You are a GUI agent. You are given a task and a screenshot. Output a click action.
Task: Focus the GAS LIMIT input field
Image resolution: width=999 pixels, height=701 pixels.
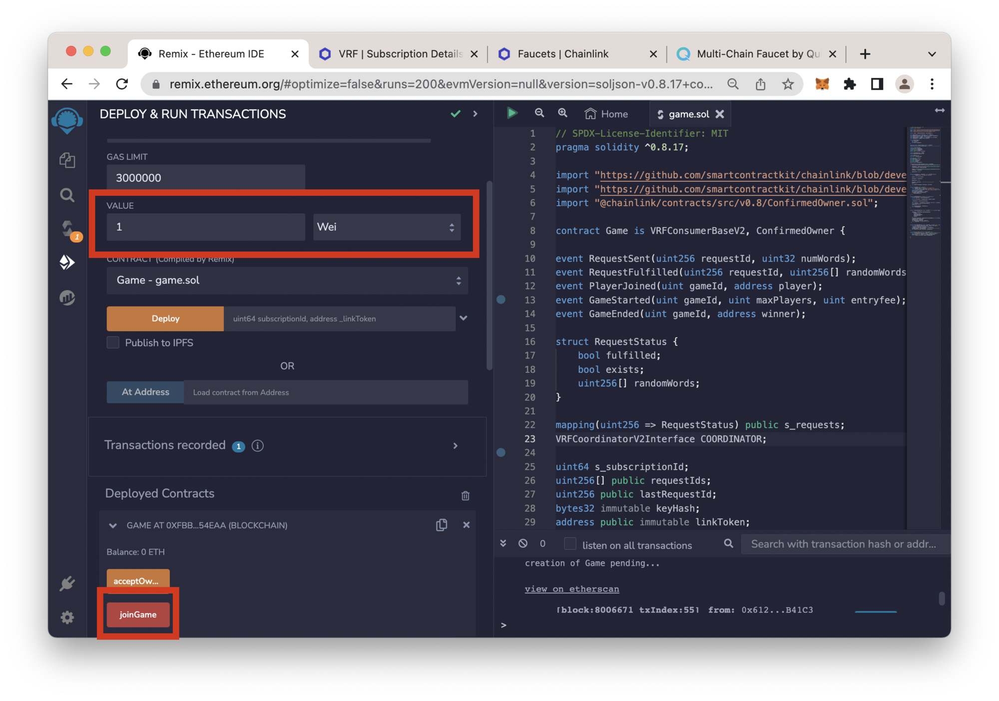click(206, 178)
